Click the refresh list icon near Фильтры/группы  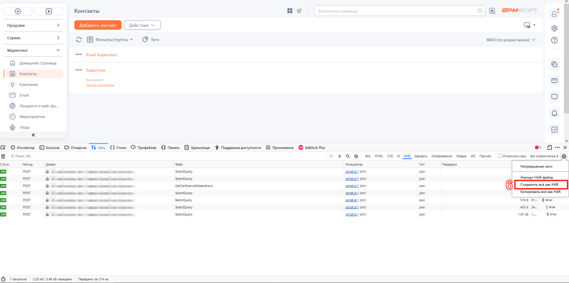tap(78, 39)
